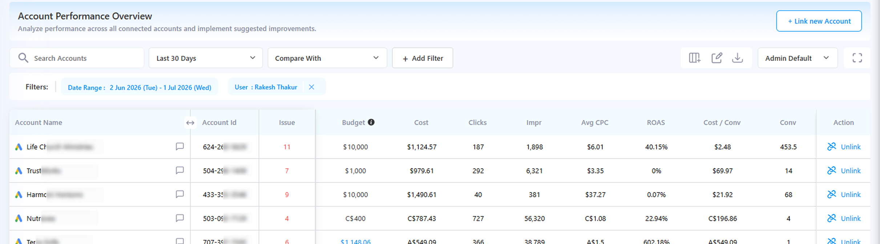Open comments for Harmo account
Viewport: 880px width, 244px height.
[179, 194]
